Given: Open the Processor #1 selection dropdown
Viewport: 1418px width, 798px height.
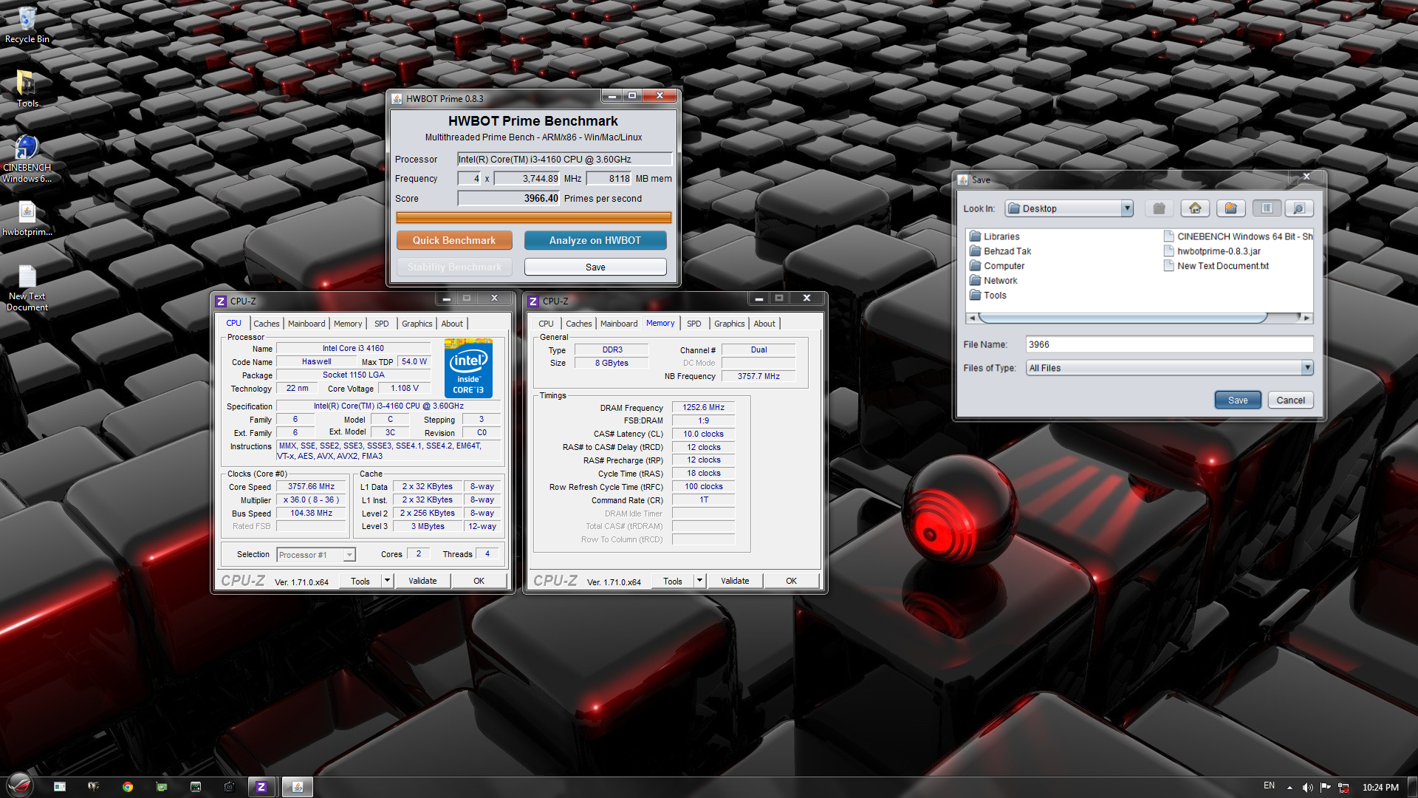Looking at the screenshot, I should click(x=316, y=555).
